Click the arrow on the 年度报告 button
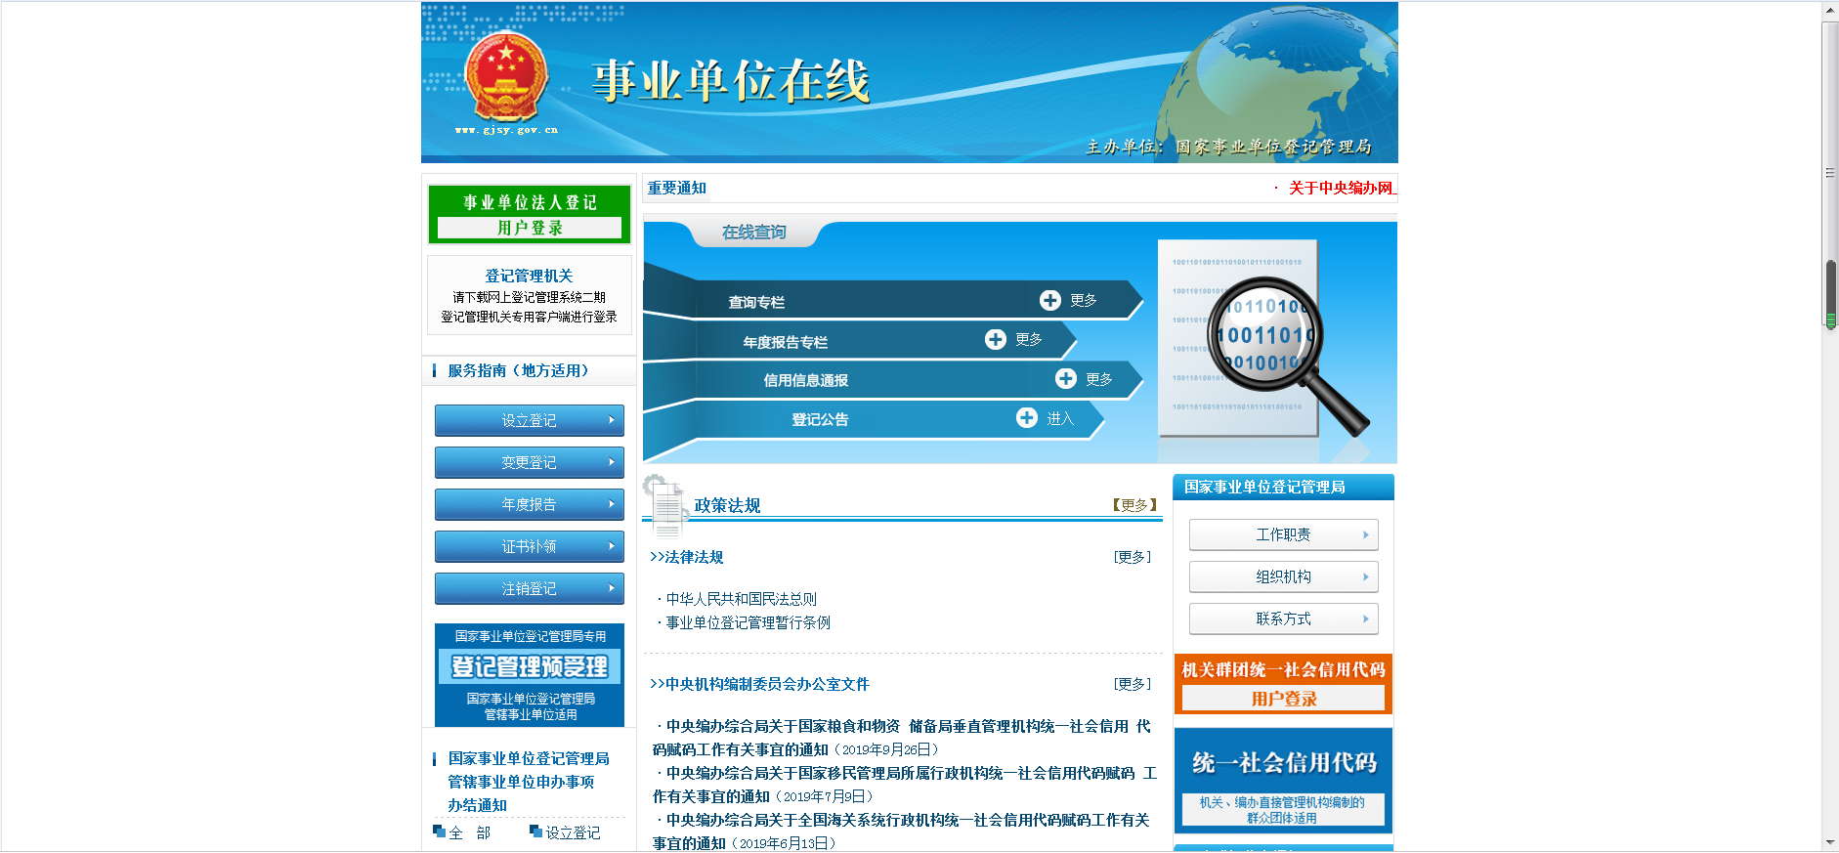This screenshot has width=1839, height=853. click(x=612, y=504)
